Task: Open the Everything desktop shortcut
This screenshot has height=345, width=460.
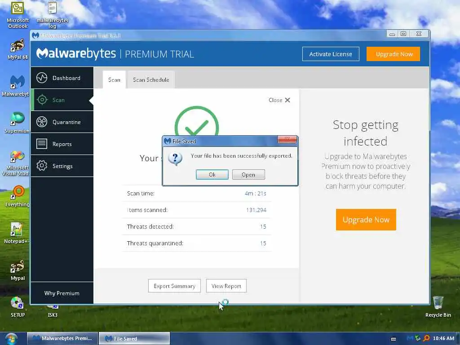Action: point(18,196)
